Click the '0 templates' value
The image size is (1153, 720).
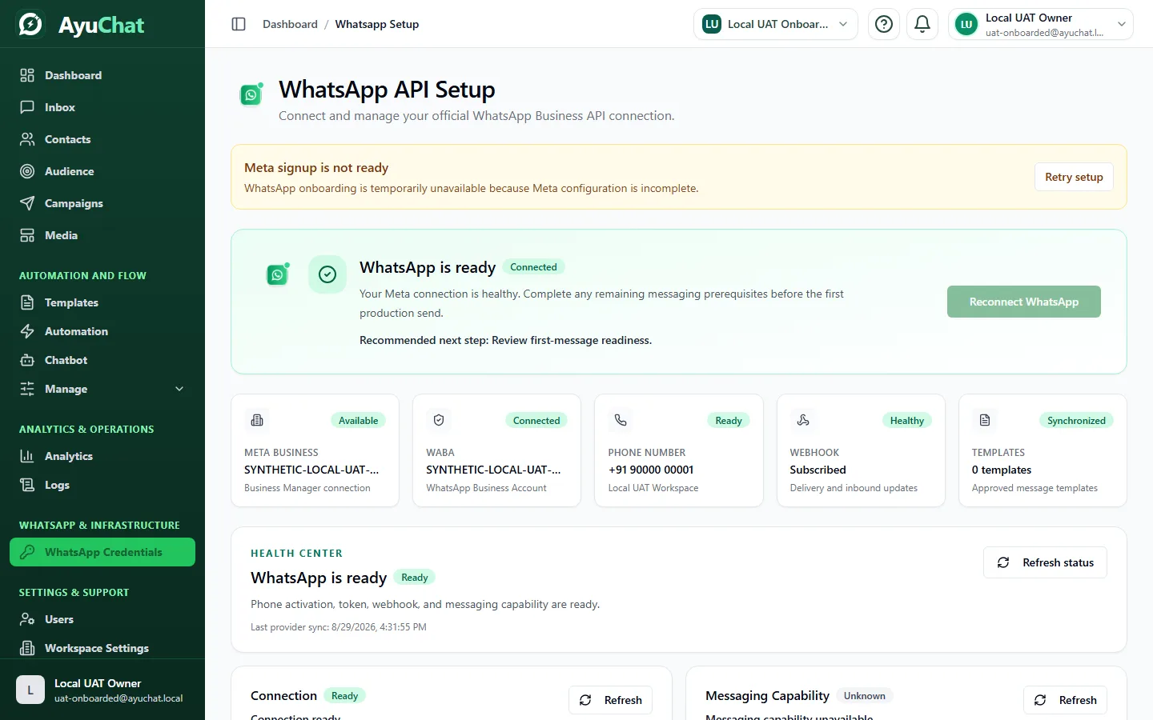click(x=1002, y=470)
